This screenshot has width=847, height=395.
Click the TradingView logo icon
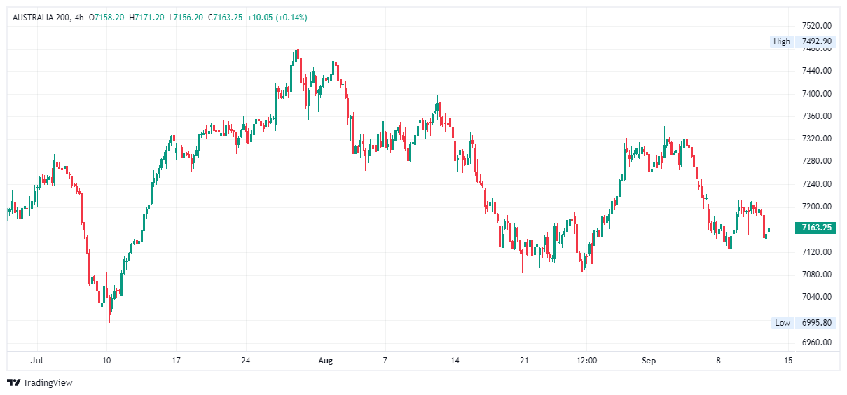13,382
